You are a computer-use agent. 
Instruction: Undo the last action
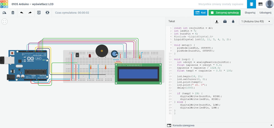[22, 13]
